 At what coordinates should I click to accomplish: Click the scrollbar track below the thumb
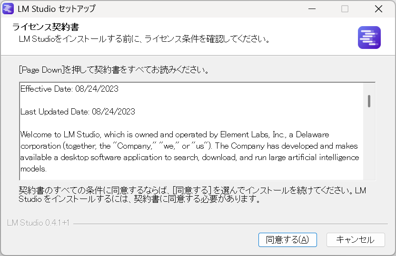(369, 147)
